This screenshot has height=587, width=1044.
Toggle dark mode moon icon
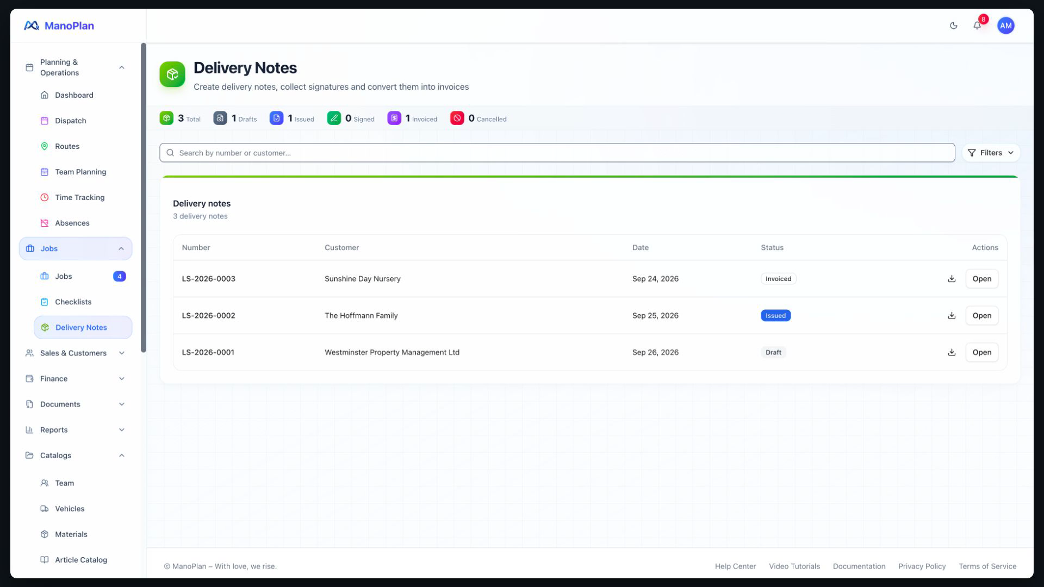point(953,26)
